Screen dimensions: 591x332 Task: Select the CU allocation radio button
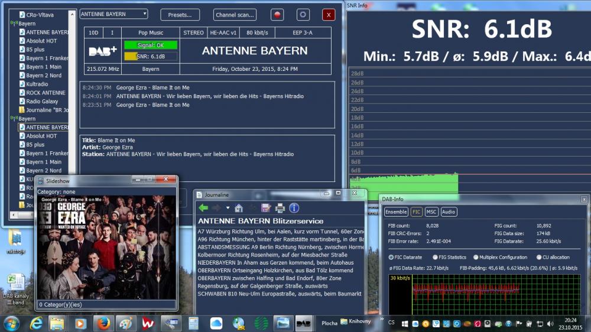pyautogui.click(x=539, y=257)
